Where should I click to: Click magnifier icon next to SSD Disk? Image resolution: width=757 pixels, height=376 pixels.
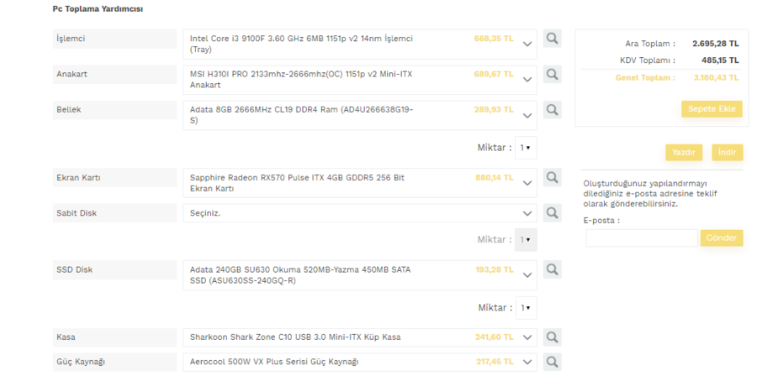tap(552, 269)
